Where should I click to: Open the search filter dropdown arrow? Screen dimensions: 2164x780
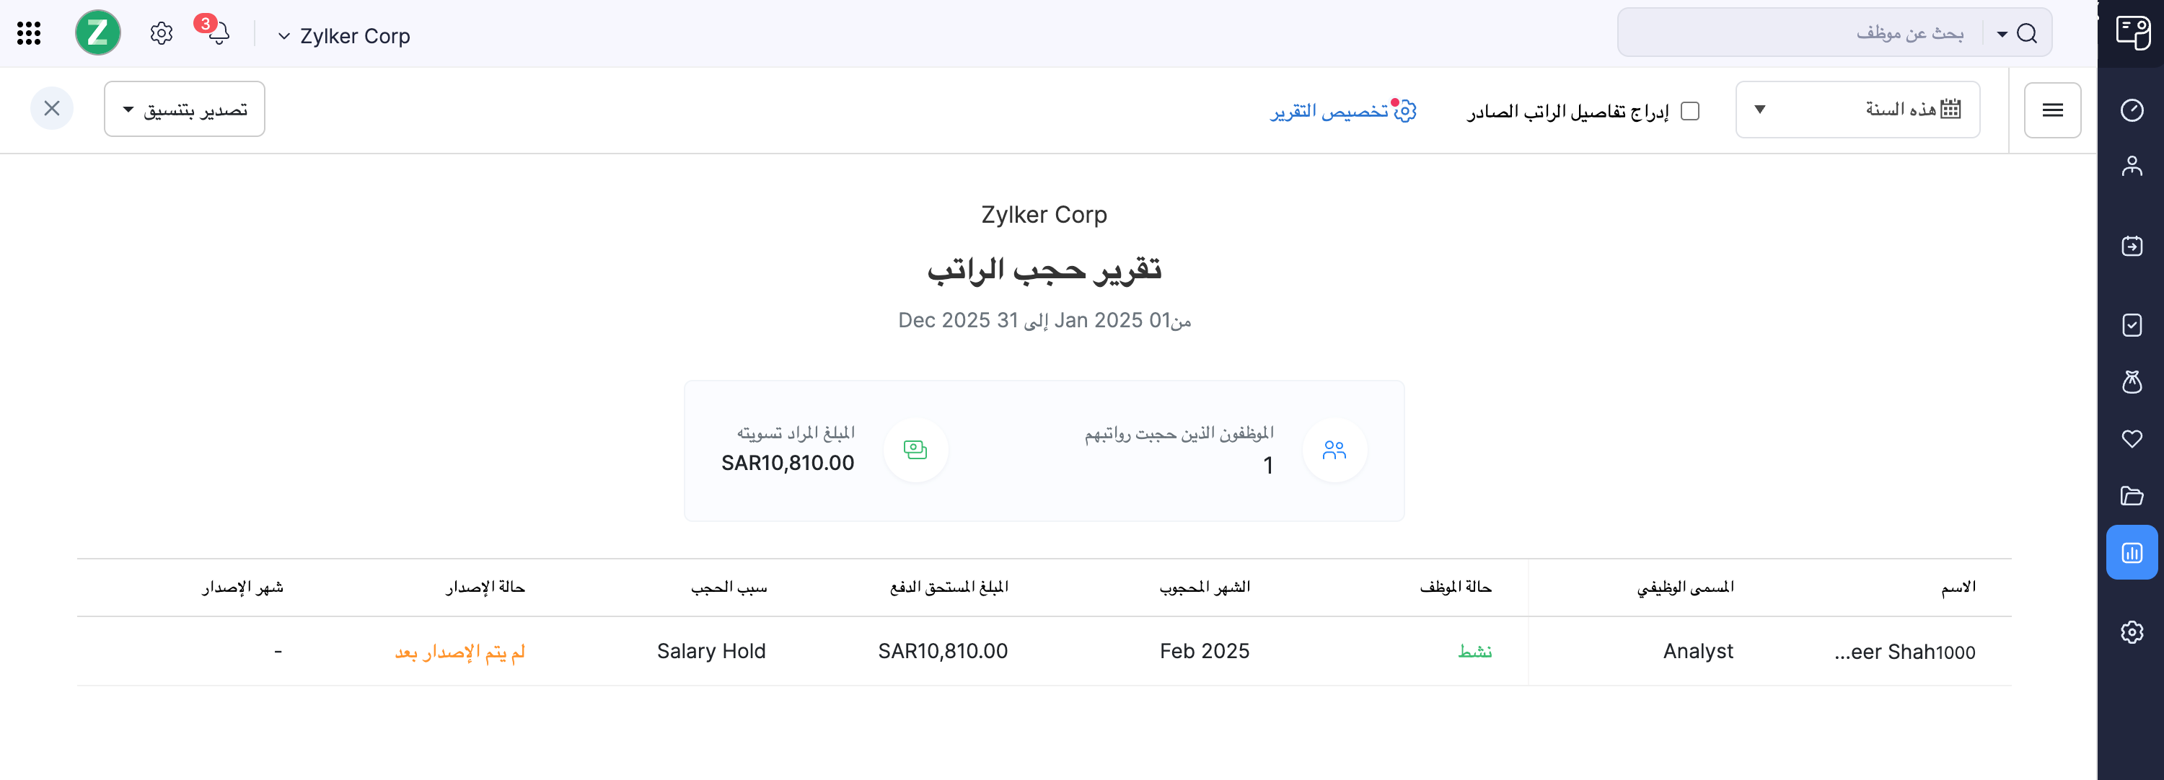click(x=2002, y=35)
